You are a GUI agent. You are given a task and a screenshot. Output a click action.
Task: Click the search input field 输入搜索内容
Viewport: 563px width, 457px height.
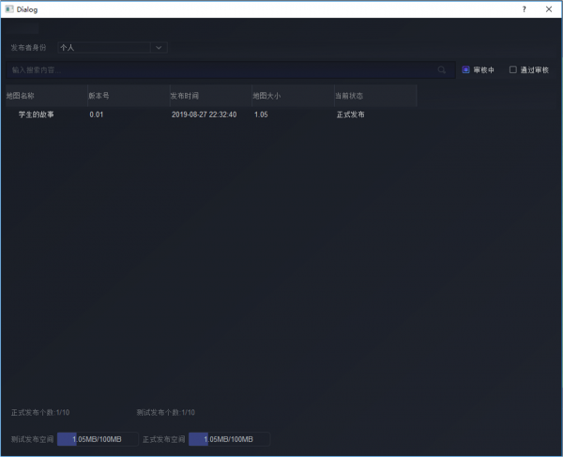pos(231,70)
